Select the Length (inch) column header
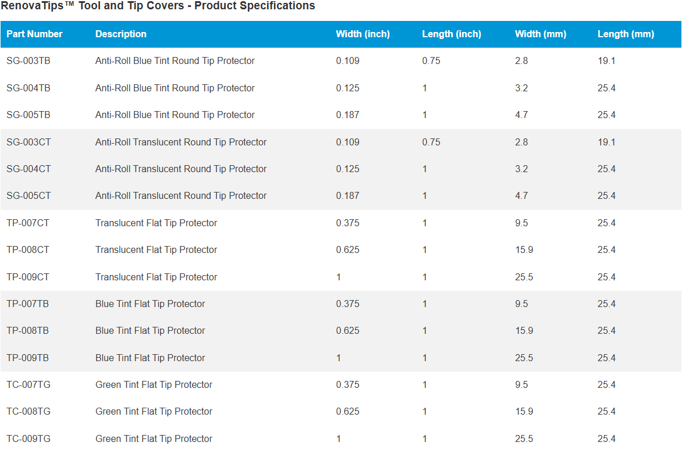Image resolution: width=682 pixels, height=460 pixels. [x=452, y=34]
